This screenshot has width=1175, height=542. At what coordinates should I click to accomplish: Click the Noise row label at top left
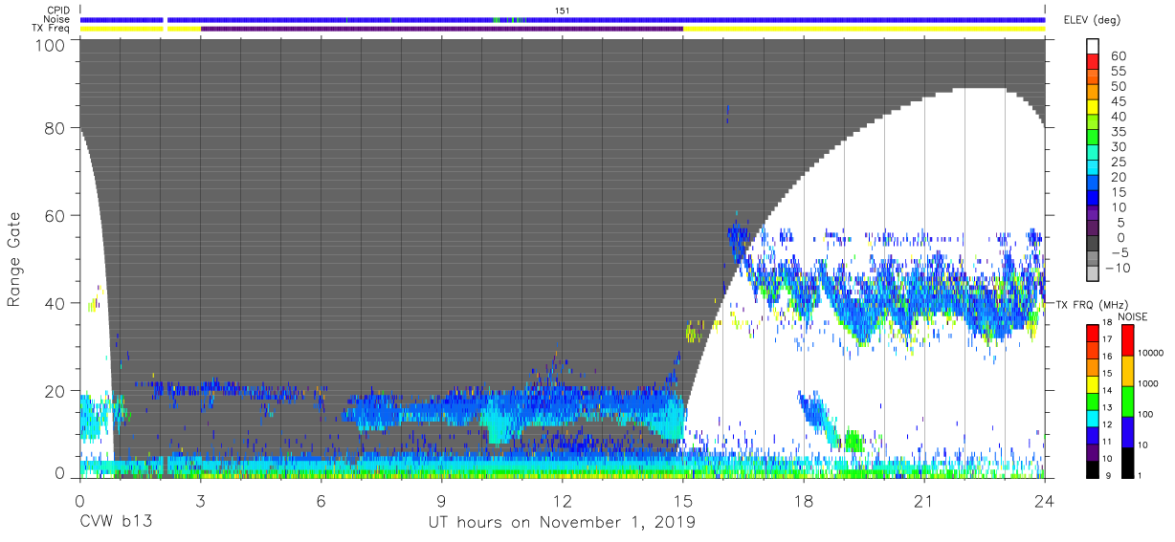58,19
